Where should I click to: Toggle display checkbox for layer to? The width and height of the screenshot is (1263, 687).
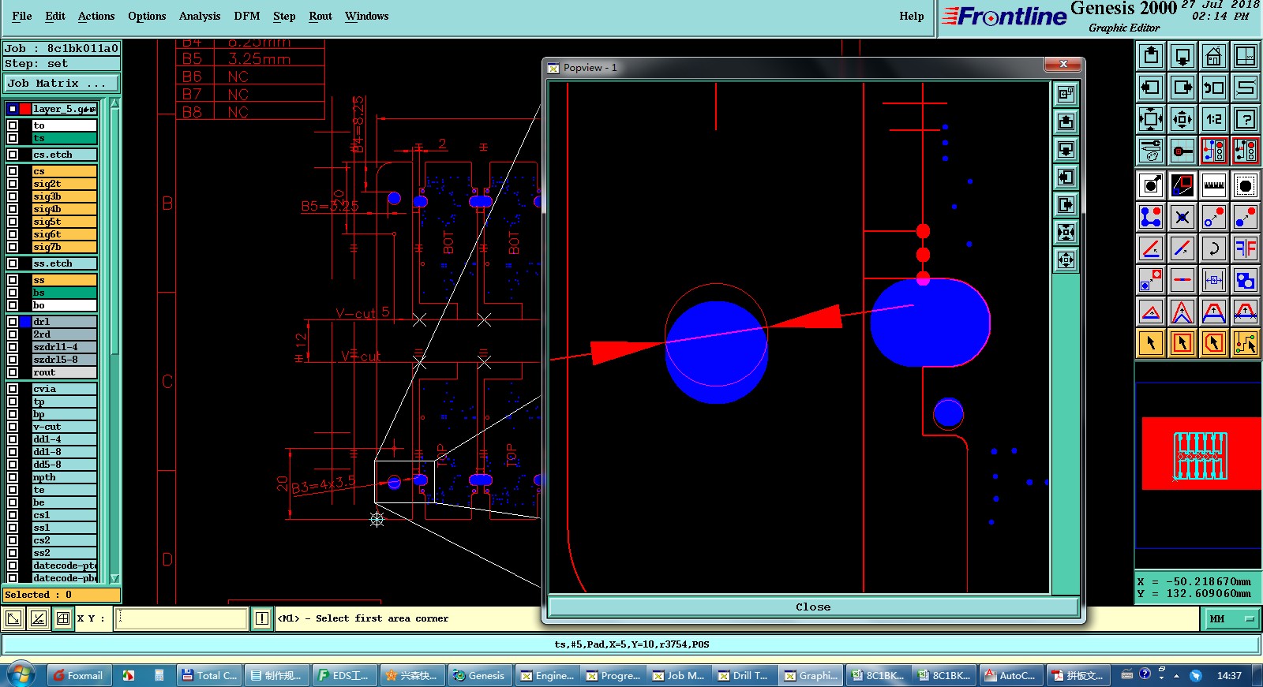[13, 125]
